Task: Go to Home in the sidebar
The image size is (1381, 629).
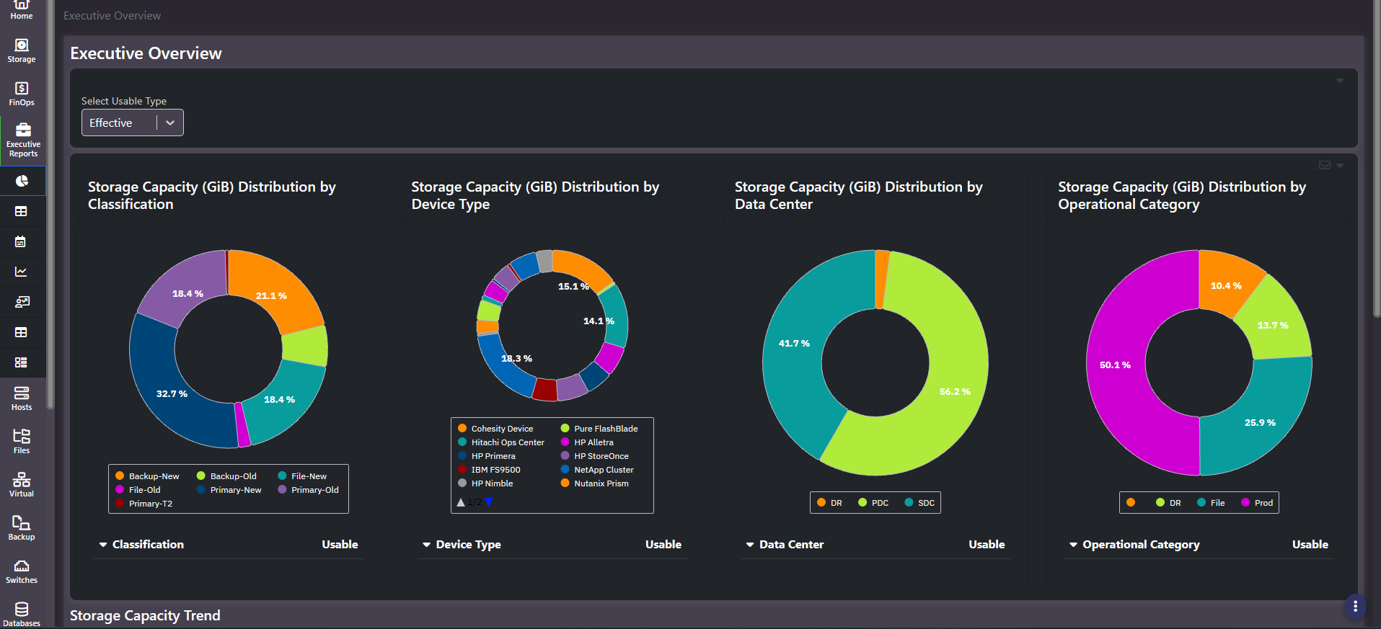Action: click(x=22, y=9)
